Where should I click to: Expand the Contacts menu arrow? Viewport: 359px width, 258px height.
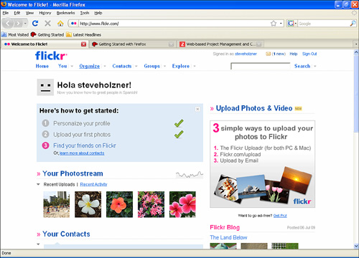coord(136,66)
